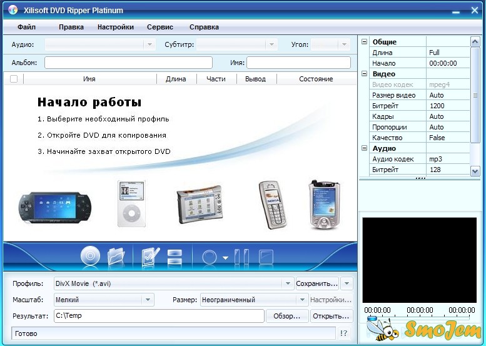The width and height of the screenshot is (486, 346).
Task: Open the Справка menu
Action: (x=204, y=27)
